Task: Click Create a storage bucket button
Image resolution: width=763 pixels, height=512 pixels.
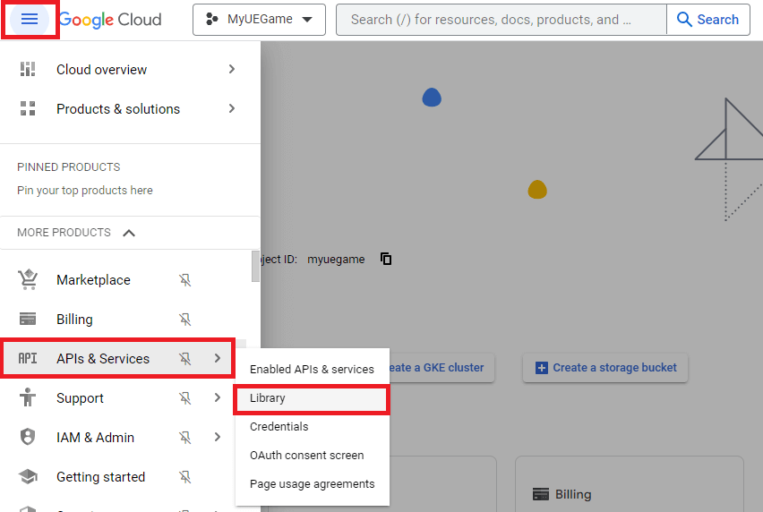Action: [605, 368]
